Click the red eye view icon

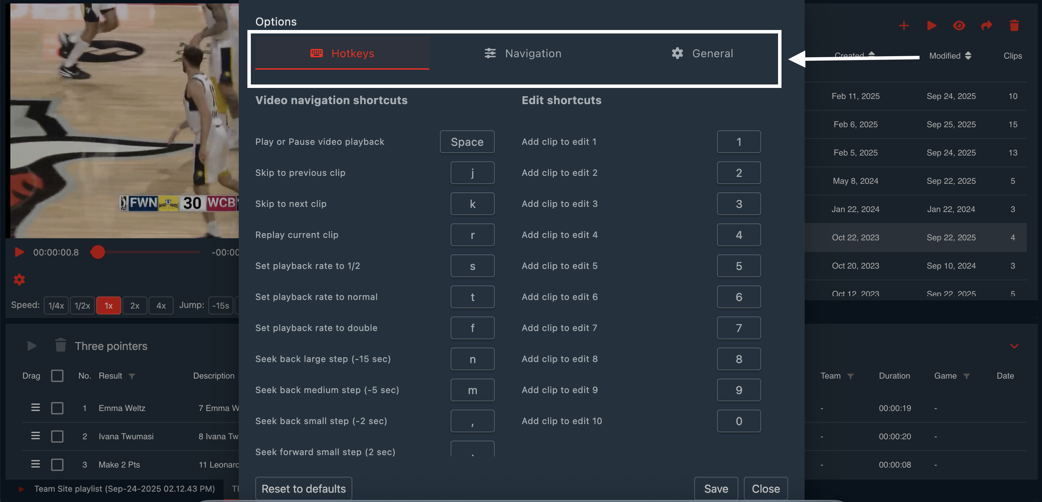pos(959,26)
